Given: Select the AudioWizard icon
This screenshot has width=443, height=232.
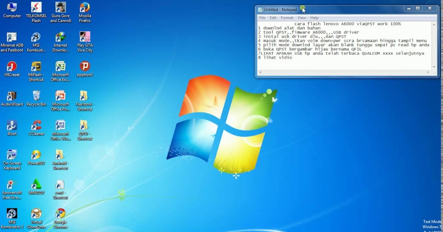Looking at the screenshot, I should point(12,98).
